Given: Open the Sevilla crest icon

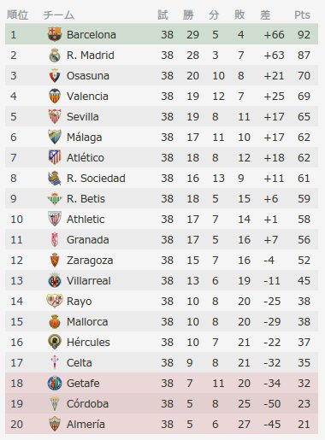Looking at the screenshot, I should point(55,116).
